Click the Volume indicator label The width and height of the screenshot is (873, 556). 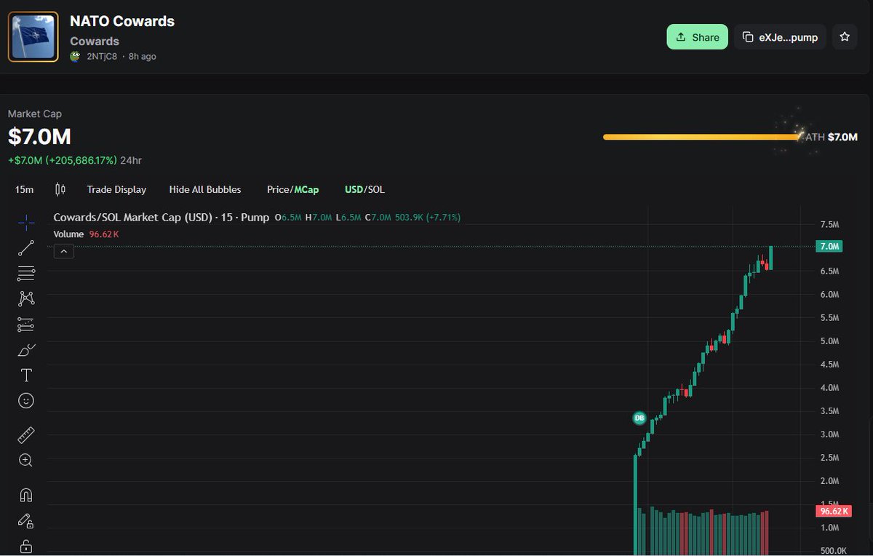pos(68,234)
